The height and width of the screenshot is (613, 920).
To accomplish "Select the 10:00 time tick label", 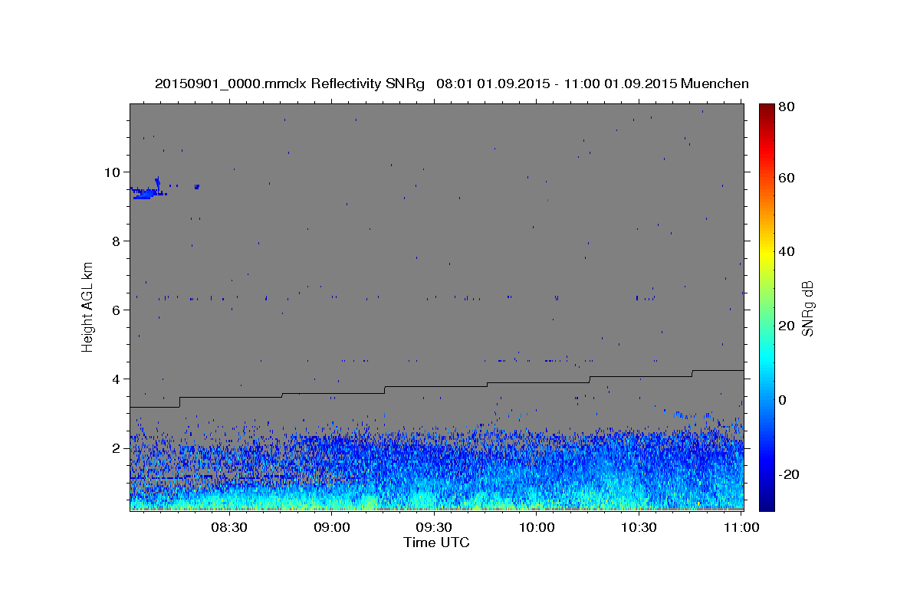I will (x=537, y=528).
